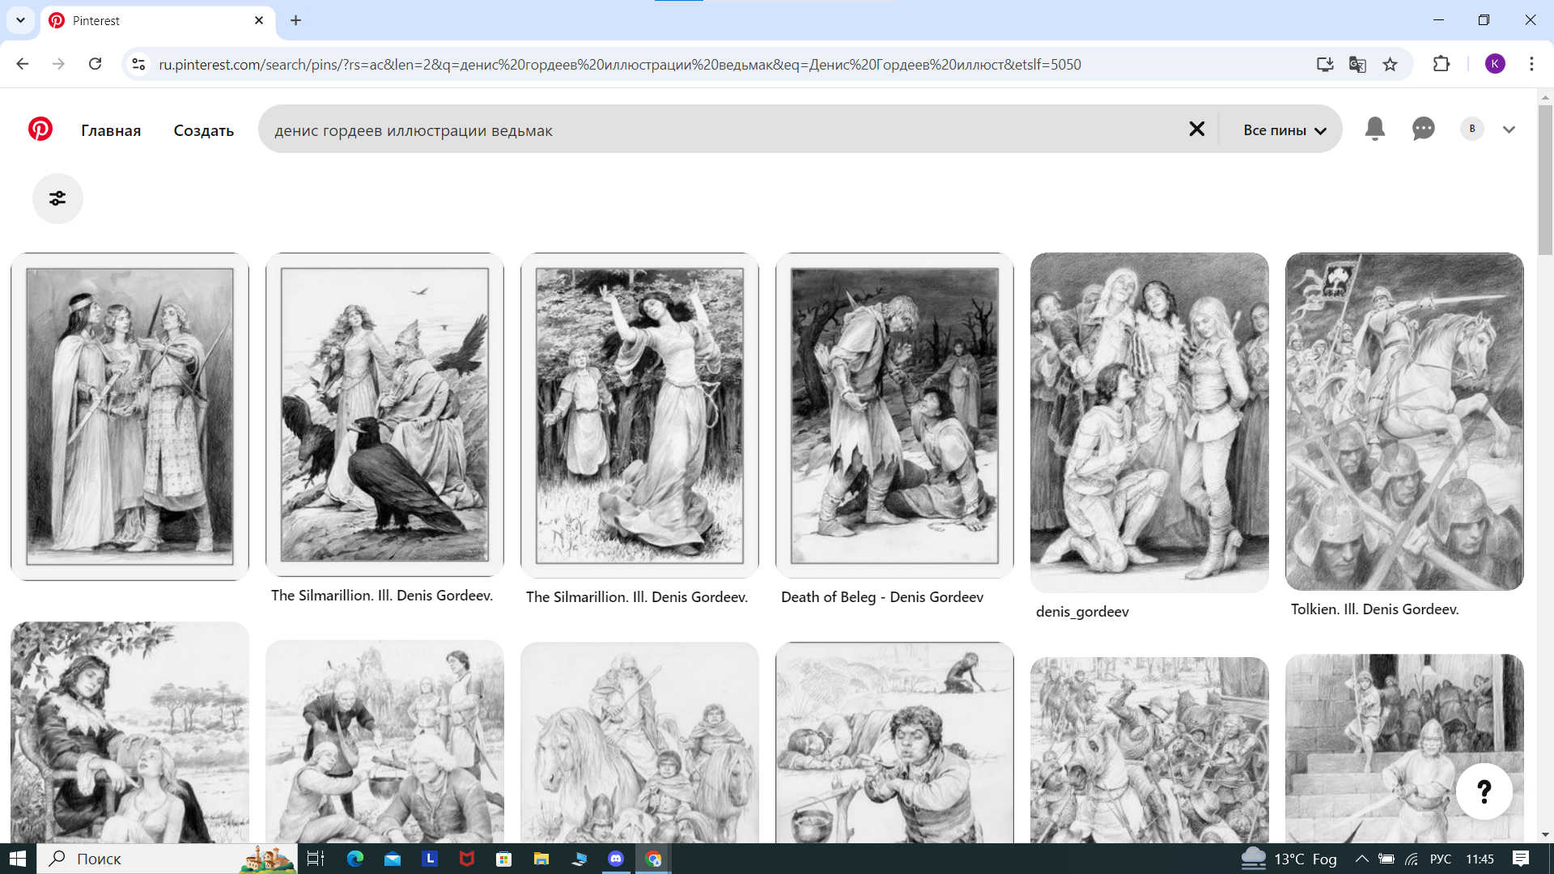Open the help question mark button
Screen dimensions: 1554x874
1484,791
